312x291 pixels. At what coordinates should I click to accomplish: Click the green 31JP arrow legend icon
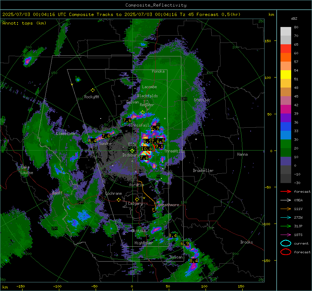pos(286,226)
